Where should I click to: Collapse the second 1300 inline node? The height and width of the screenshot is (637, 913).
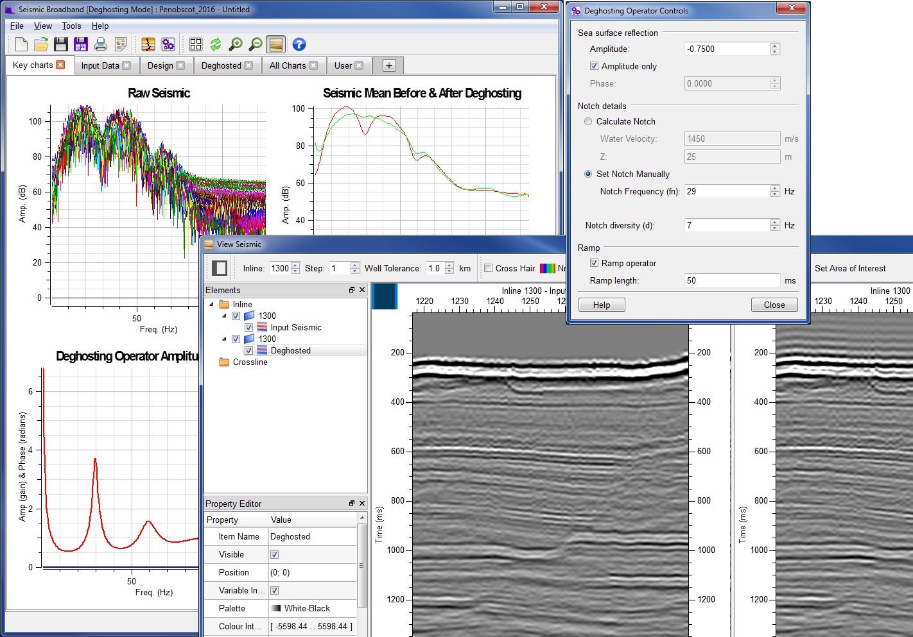point(224,339)
